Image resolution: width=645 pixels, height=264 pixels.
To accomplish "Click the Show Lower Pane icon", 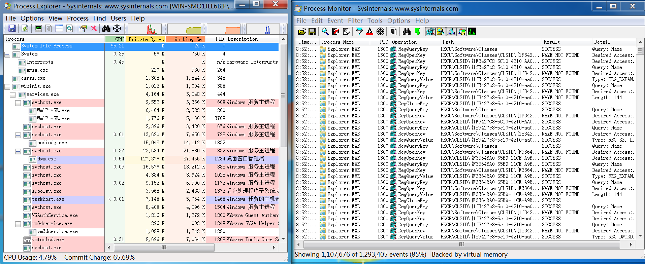I will pos(59,29).
